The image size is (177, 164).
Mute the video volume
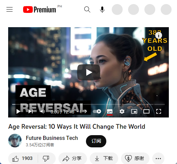click(x=42, y=111)
